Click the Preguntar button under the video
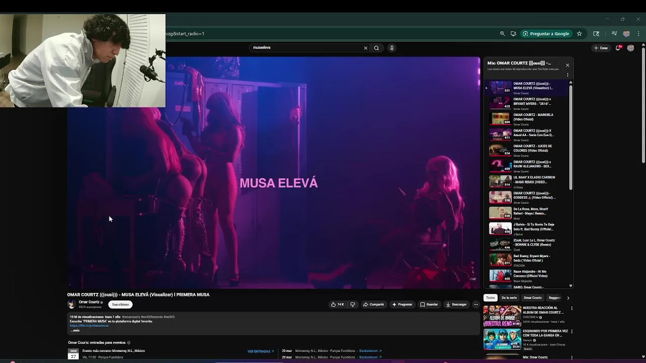Screen dimensions: 646x363 pyautogui.click(x=402, y=305)
